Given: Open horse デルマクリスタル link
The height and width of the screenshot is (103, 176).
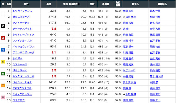Looking at the screenshot, I should coord(22,88).
